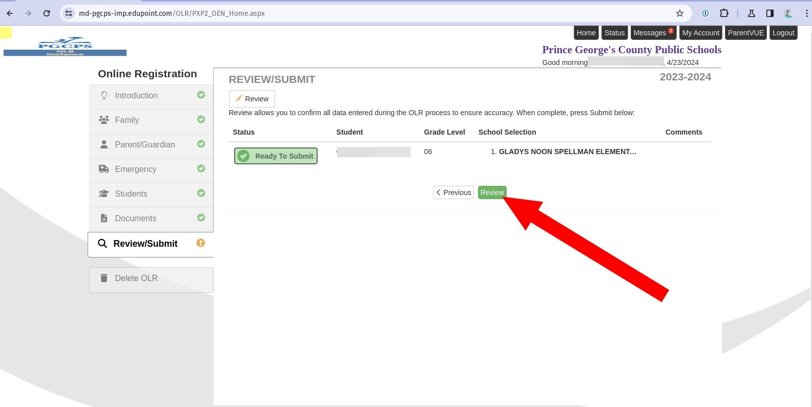
Task: Click the Ready To Submit status button
Action: pyautogui.click(x=276, y=156)
